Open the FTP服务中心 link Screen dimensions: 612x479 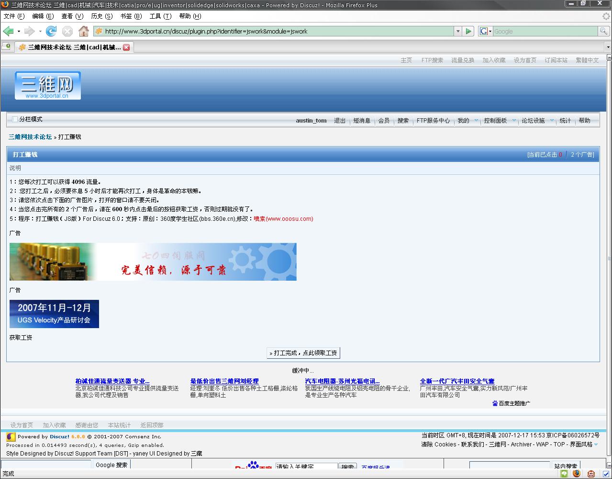(x=433, y=121)
